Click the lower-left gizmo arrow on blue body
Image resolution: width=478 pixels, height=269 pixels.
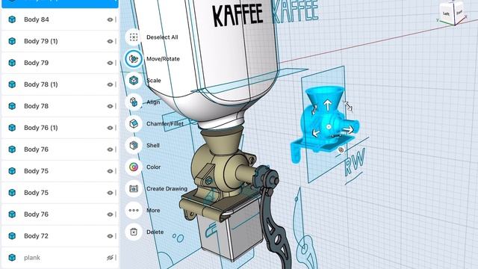point(316,133)
